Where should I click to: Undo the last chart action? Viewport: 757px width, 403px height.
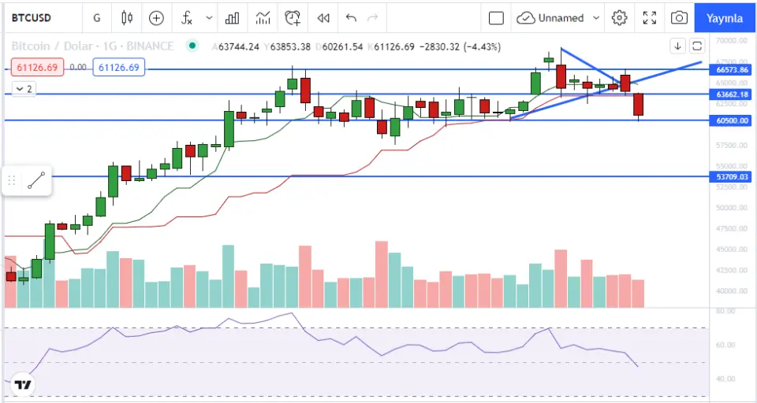pyautogui.click(x=351, y=17)
